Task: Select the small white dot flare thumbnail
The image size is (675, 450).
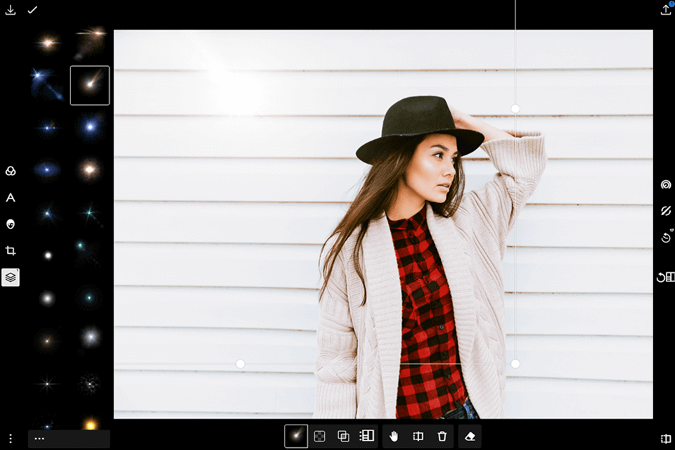Action: (48, 255)
